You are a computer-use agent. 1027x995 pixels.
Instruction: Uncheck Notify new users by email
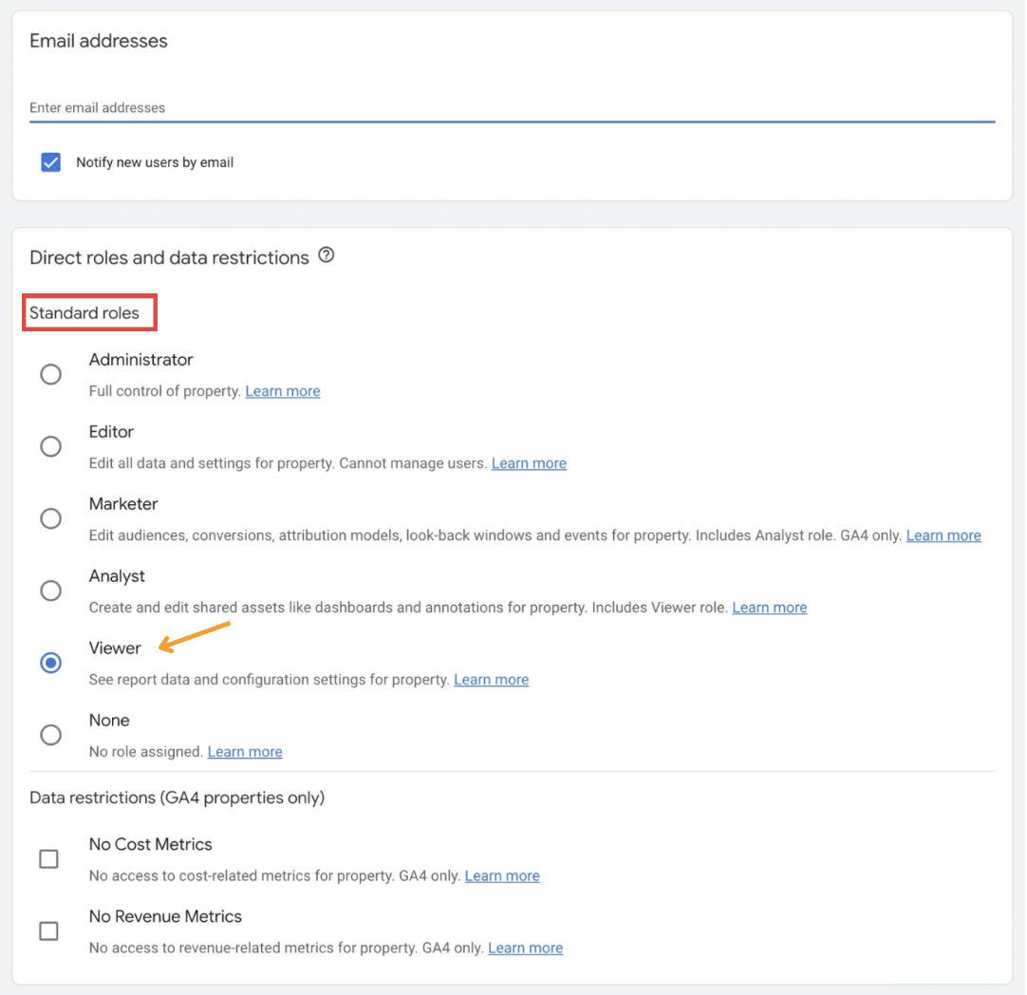tap(50, 162)
